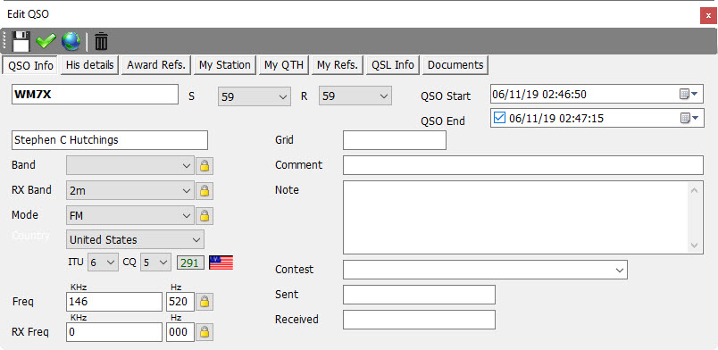The height and width of the screenshot is (350, 718).
Task: Click the United States flag icon
Action: coord(221,262)
